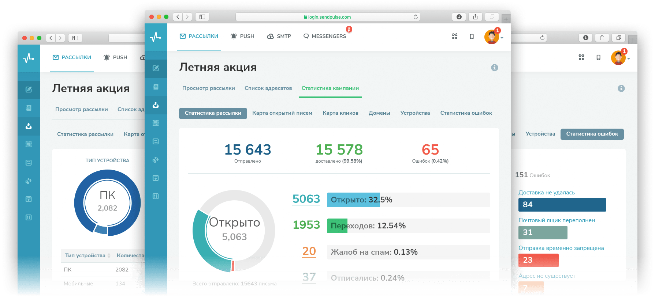Reload page in front window address bar
The image size is (655, 296).
click(416, 17)
